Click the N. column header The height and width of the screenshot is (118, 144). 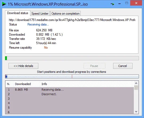point(10,84)
